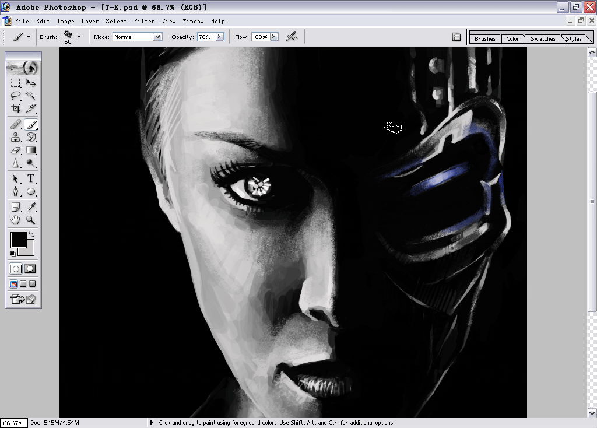Select the Zoom tool
Screen dimensions: 597x428
[x=30, y=220]
